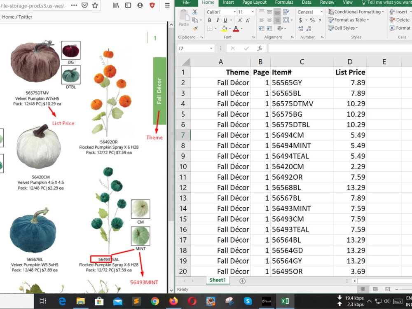Enable Wrap Text for the selection

(x=285, y=12)
